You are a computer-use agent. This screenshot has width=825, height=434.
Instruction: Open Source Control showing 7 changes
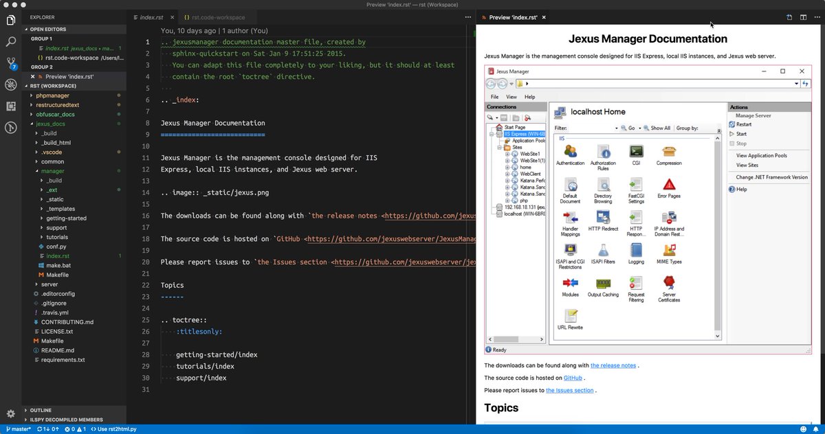(10, 65)
